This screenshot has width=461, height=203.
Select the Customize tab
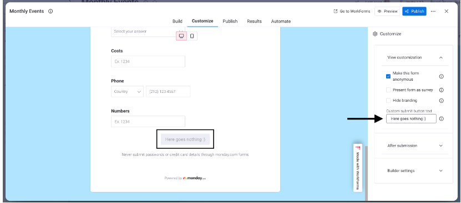(x=202, y=21)
